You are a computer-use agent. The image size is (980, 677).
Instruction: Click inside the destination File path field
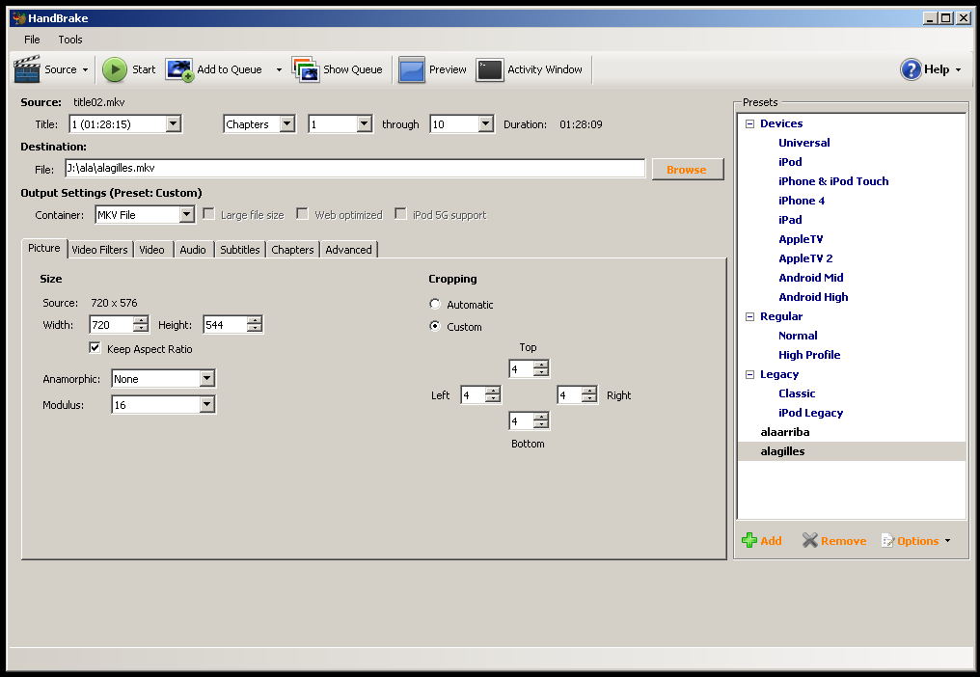[x=355, y=168]
